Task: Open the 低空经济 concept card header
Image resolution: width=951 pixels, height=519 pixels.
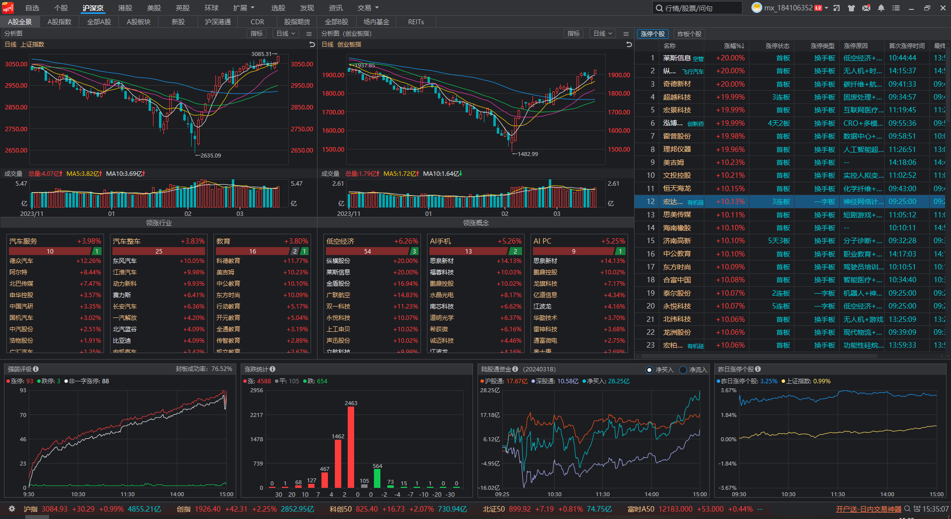Action: click(372, 241)
